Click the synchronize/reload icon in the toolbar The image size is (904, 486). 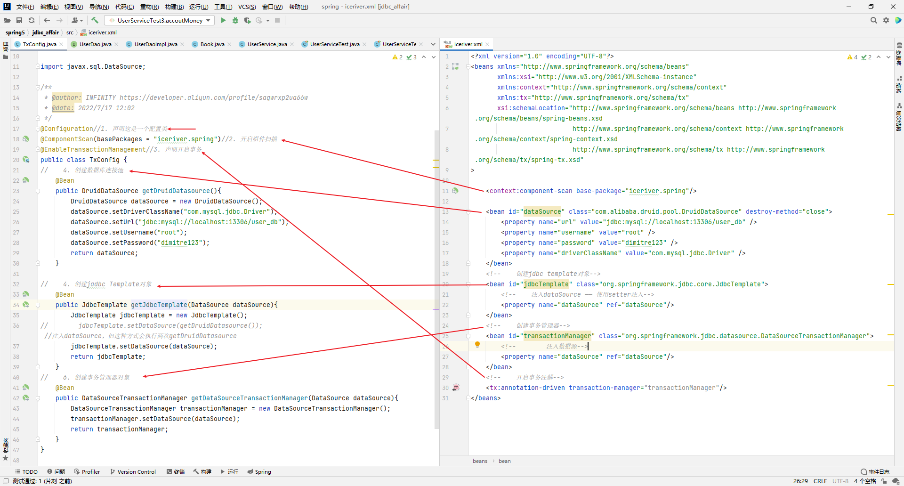[x=32, y=20]
